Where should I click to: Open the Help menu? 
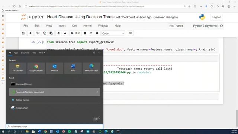(118, 26)
